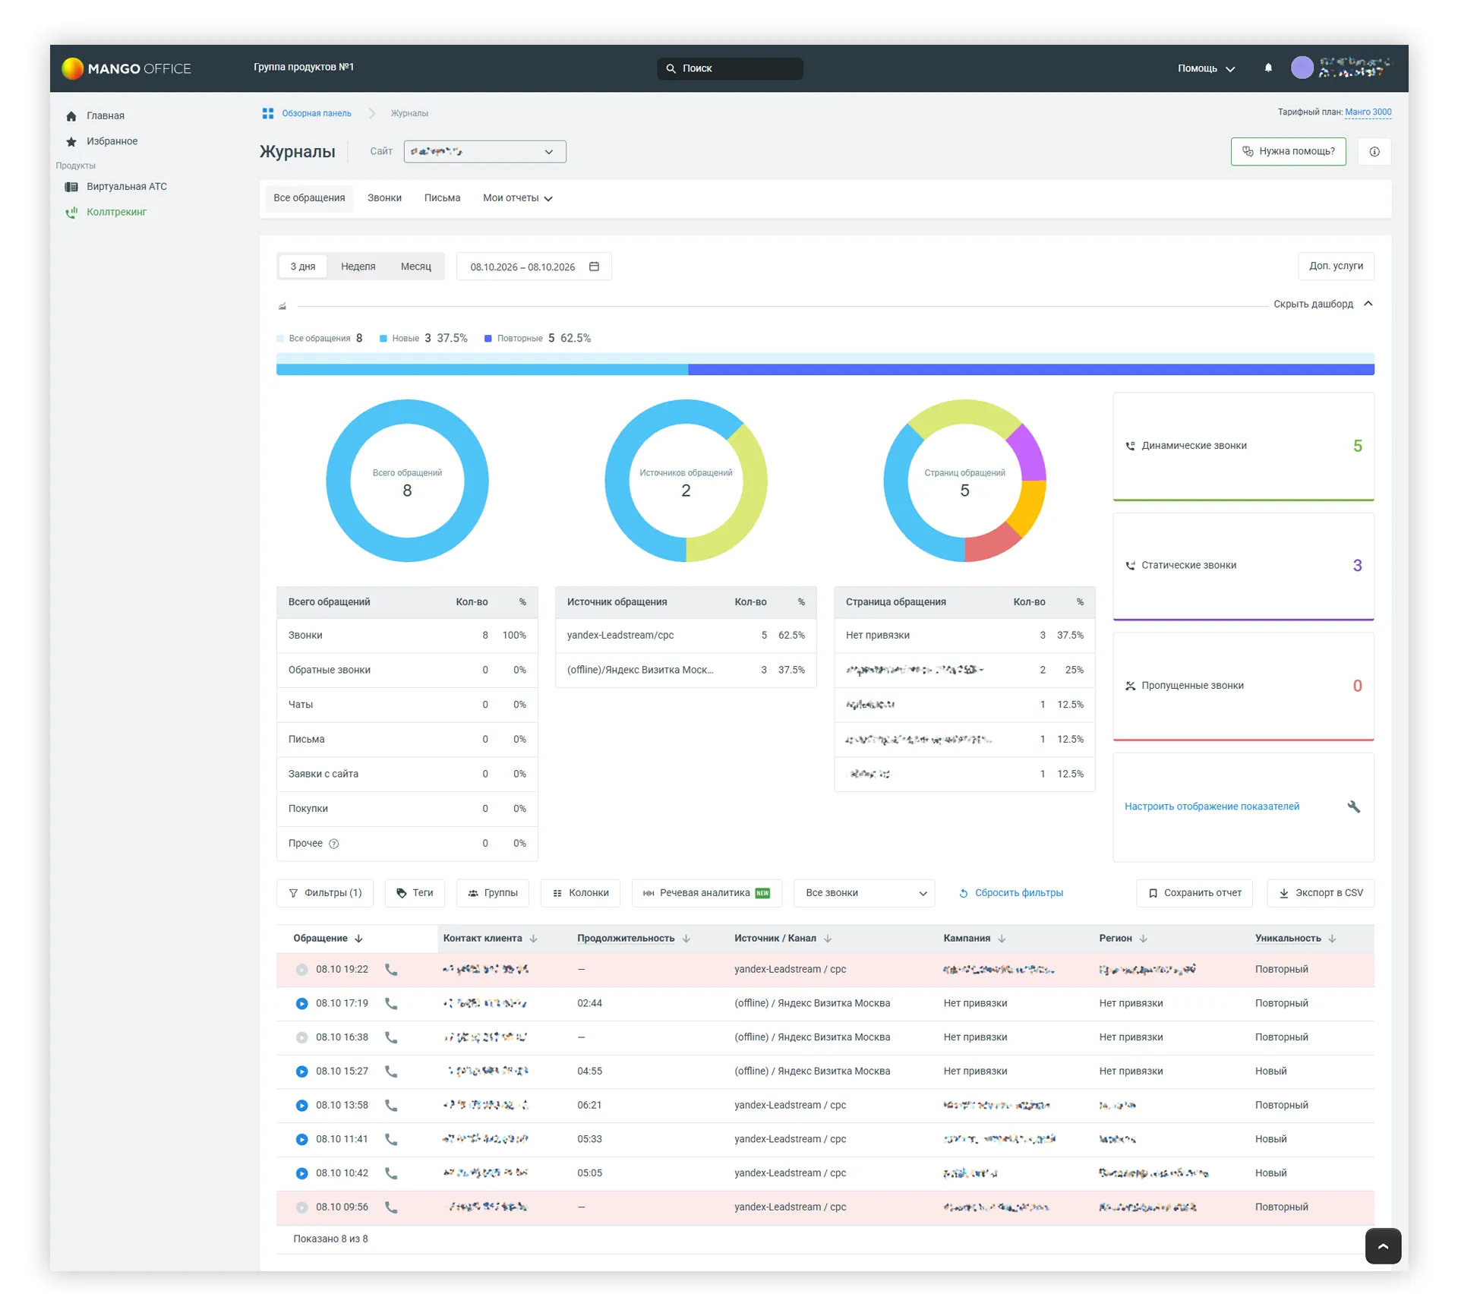Screen dimensions: 1458x1316
Task: Open the Манго 3000 tariff link
Action: [x=1368, y=112]
